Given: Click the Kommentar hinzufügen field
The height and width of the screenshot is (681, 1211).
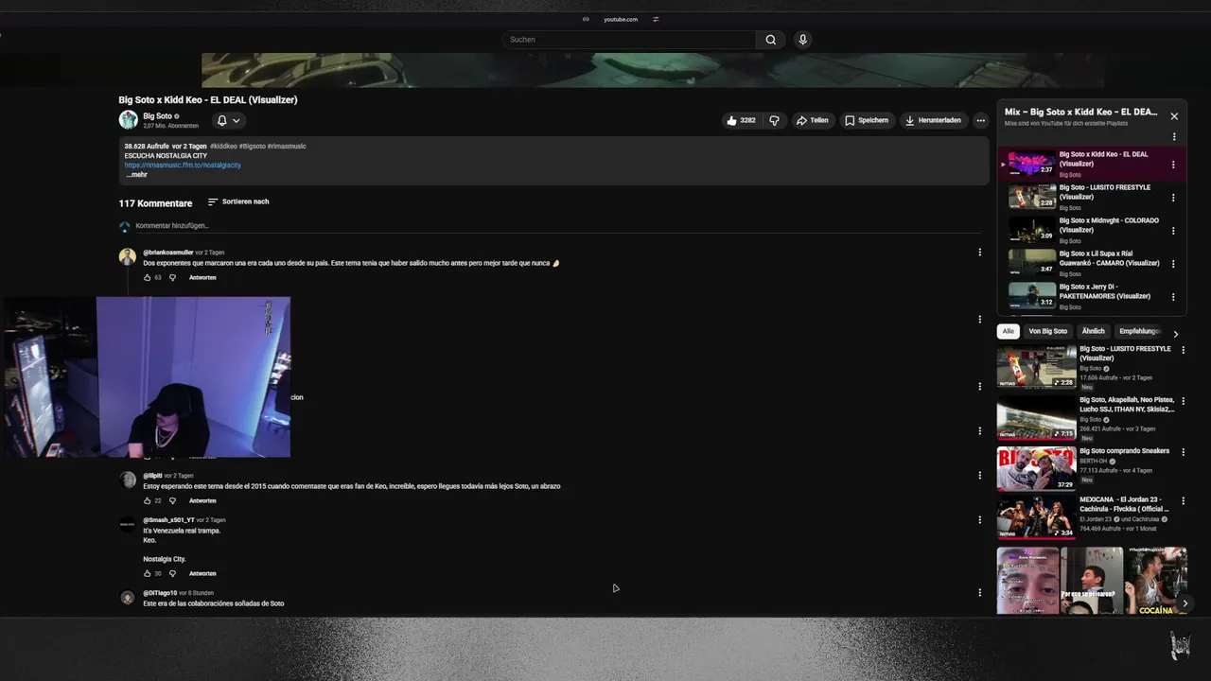Looking at the screenshot, I should pyautogui.click(x=558, y=226).
